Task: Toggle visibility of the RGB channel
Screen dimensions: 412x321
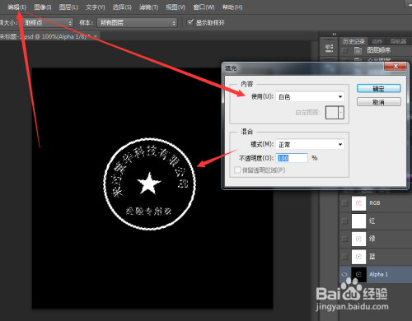Action: point(344,203)
